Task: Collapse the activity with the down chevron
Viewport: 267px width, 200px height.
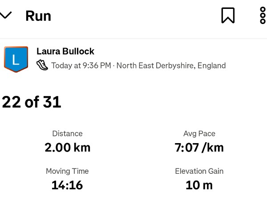Action: pyautogui.click(x=5, y=16)
